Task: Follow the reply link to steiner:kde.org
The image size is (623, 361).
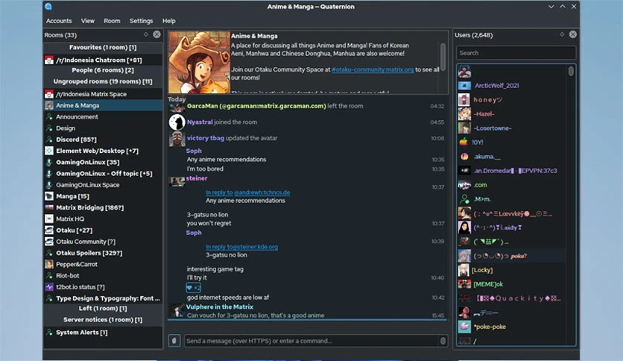Action: coord(241,247)
